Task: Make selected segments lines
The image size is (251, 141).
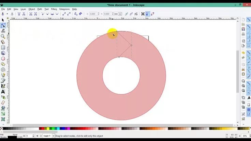Action: [64, 14]
